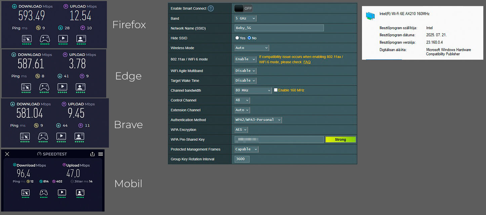
Task: Click video chat icon in Brave speedtest
Action: coord(79,136)
